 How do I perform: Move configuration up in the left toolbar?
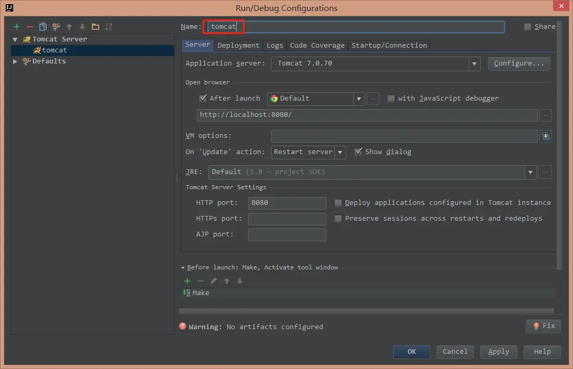(69, 27)
